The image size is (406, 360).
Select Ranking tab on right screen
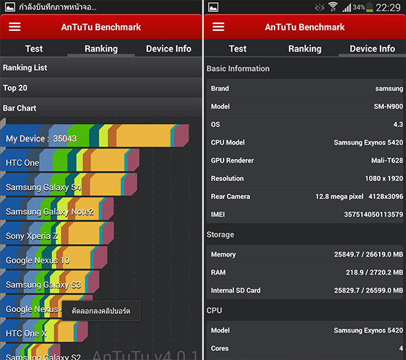click(x=305, y=48)
